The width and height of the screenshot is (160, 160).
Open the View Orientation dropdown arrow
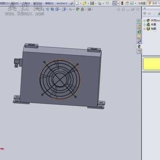[x=60, y=9]
